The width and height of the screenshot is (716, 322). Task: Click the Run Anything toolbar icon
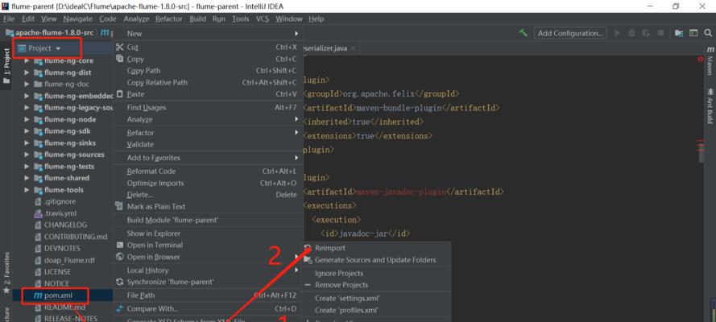[693, 33]
